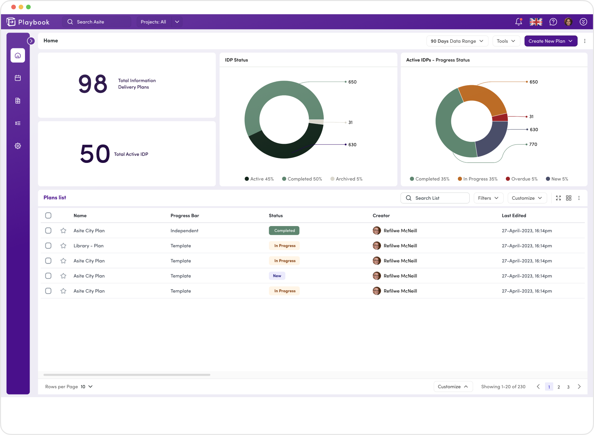Open Settings from the sidebar gear icon
Viewport: 594px width, 435px height.
(x=17, y=145)
